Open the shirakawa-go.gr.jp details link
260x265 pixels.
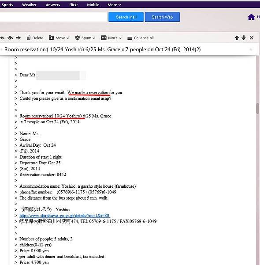click(x=65, y=216)
